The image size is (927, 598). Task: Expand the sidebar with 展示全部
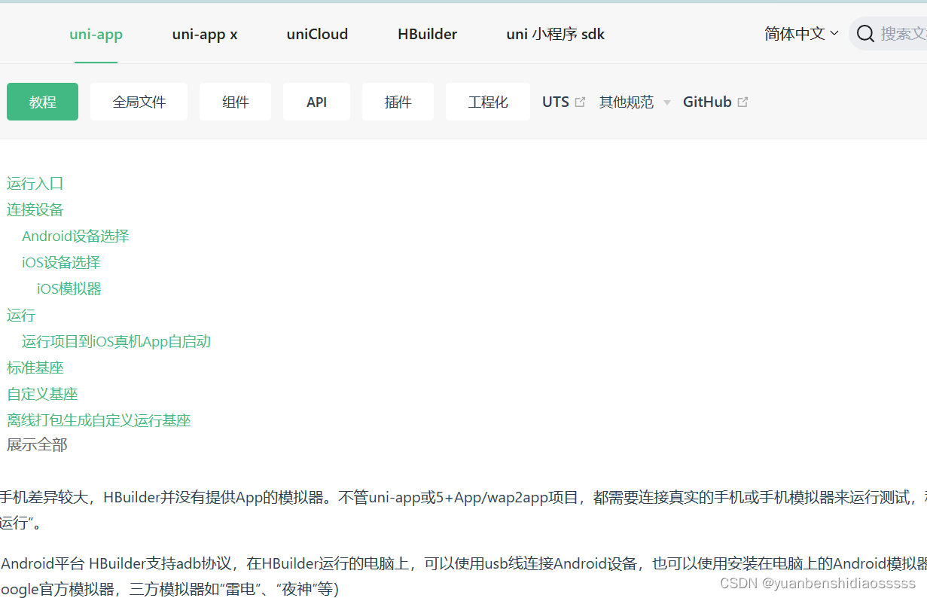point(37,444)
